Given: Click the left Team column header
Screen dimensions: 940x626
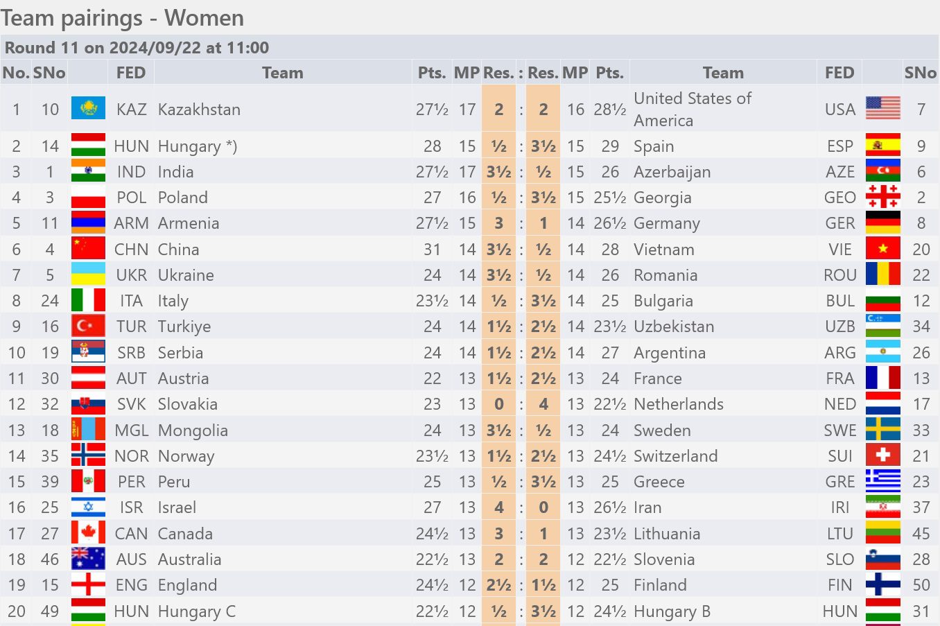Looking at the screenshot, I should [x=283, y=73].
